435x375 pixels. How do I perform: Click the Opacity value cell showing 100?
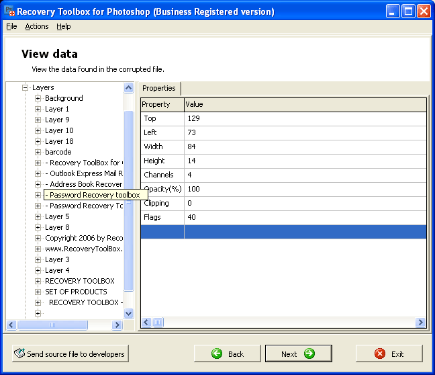(x=305, y=189)
